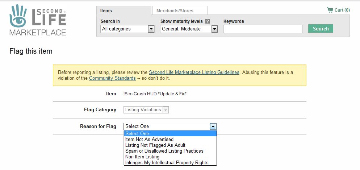Open the Community Standards link

(x=112, y=78)
